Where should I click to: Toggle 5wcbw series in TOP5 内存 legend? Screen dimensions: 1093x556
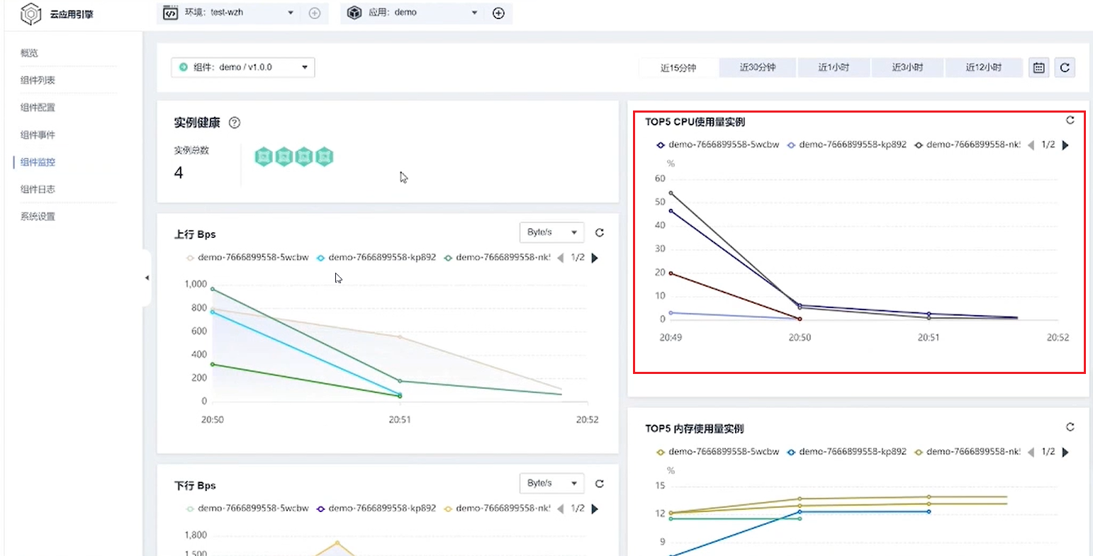(x=718, y=452)
